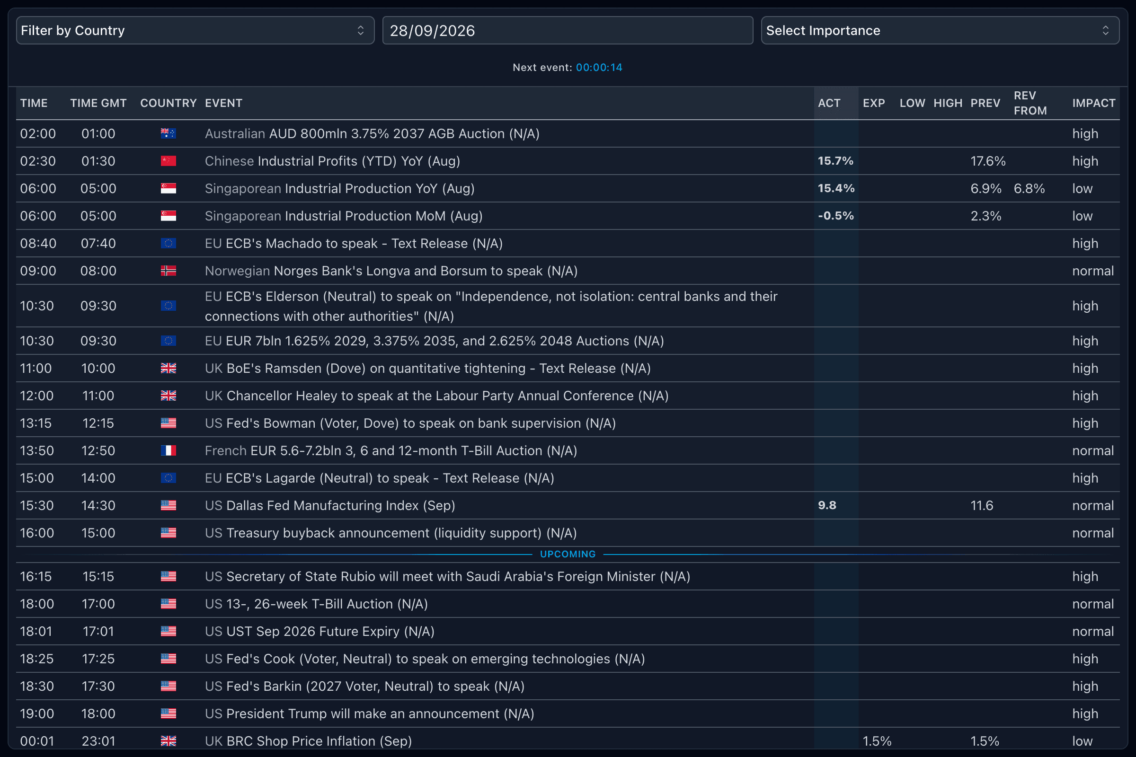Click the IMPACT column header
Screen dimensions: 1136x757
point(1094,103)
